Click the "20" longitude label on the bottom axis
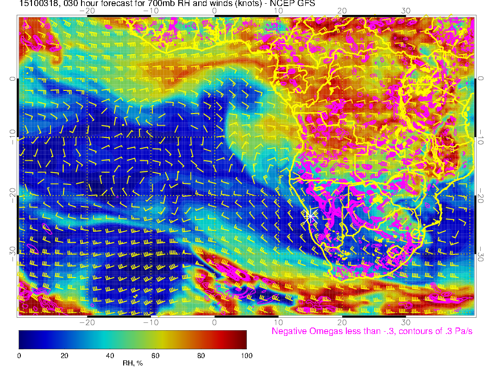The image size is (489, 378). (x=342, y=322)
